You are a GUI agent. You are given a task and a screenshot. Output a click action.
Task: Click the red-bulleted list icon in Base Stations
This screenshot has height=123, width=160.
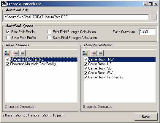[15, 53]
